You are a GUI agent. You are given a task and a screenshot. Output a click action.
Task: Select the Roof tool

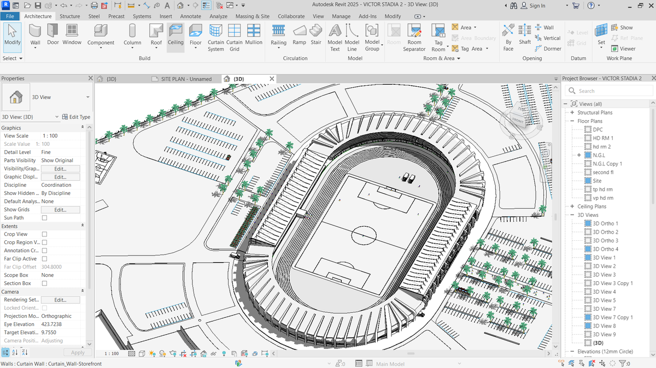(x=156, y=36)
